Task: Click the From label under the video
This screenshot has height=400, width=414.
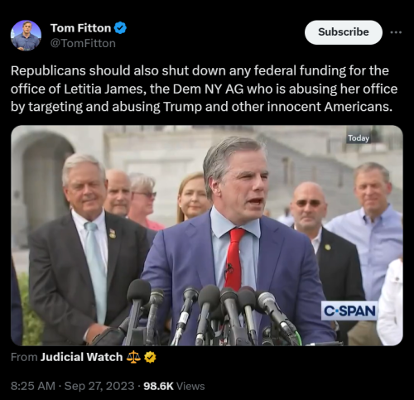Action: (x=24, y=357)
